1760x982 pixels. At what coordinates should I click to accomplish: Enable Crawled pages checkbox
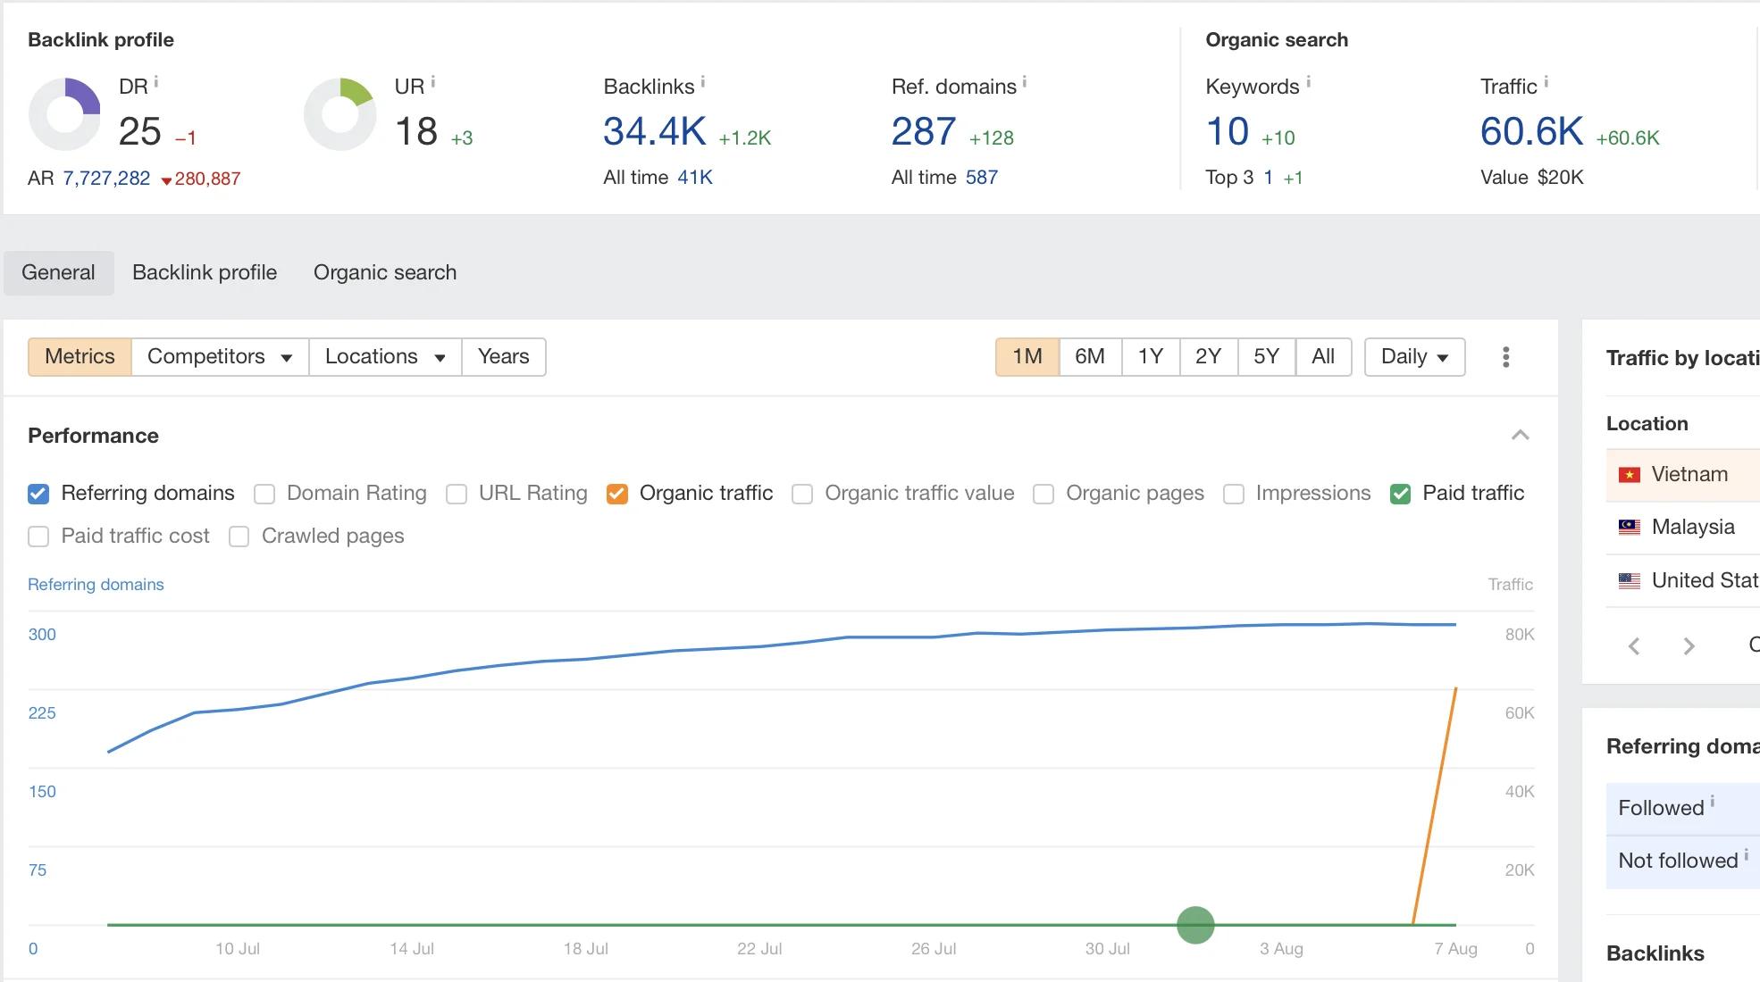(239, 537)
